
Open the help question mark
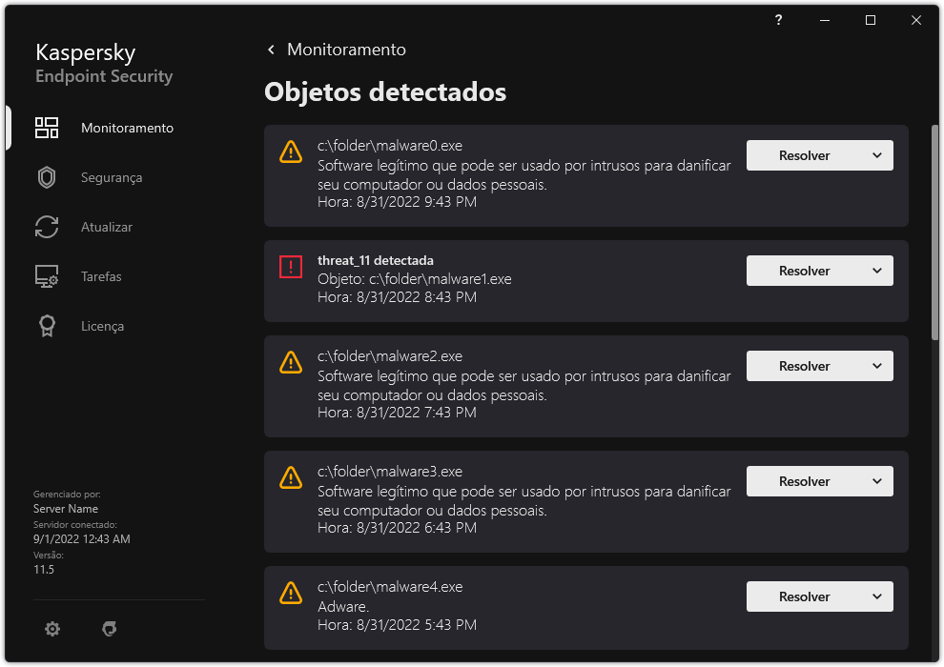pyautogui.click(x=778, y=19)
